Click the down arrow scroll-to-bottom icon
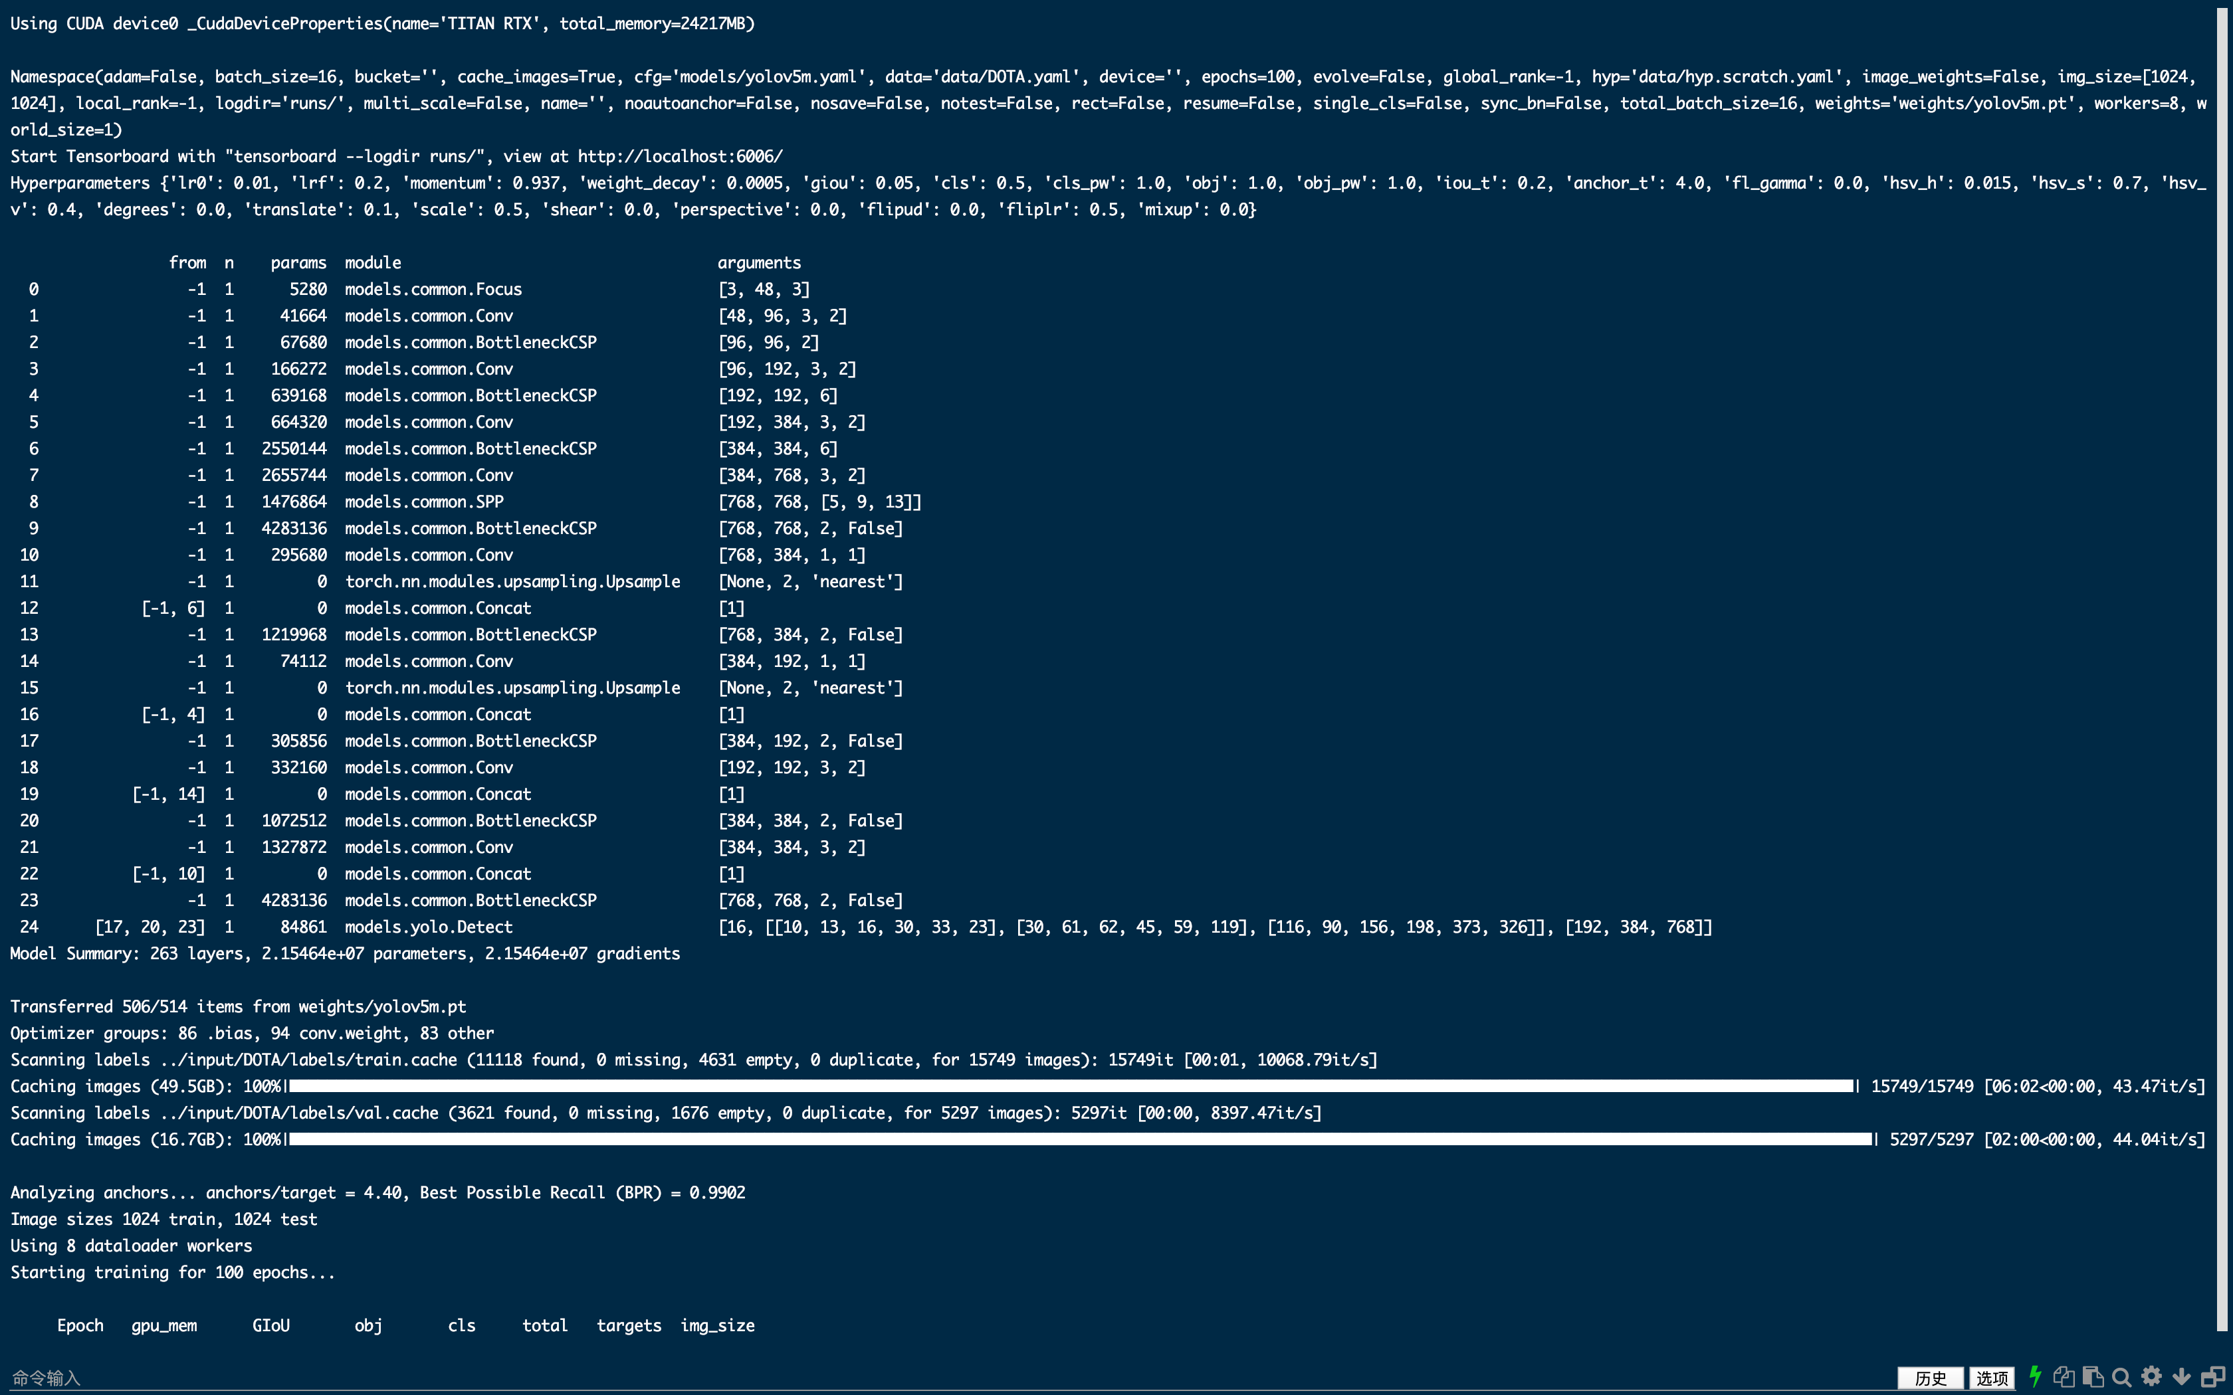Viewport: 2233px width, 1395px height. coord(2181,1378)
